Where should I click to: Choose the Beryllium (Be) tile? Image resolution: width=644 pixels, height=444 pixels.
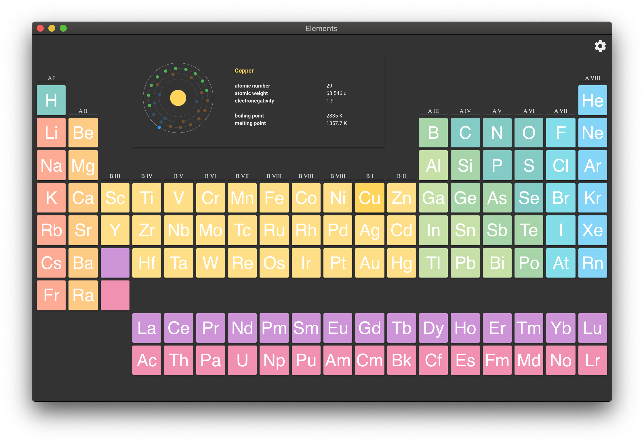(x=83, y=133)
